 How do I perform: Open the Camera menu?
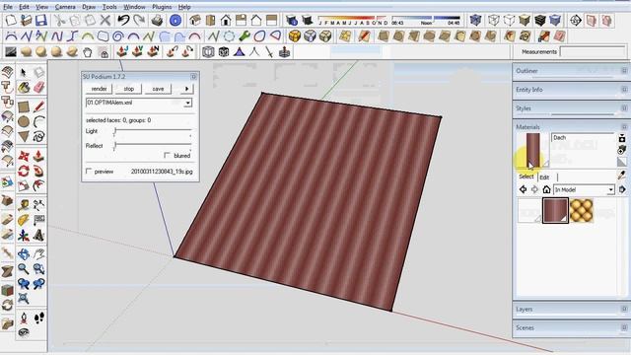[65, 7]
